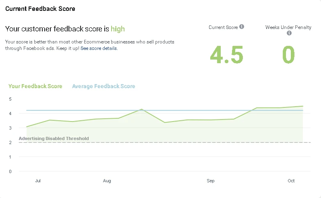Click the mid-August peak of the green line
Image resolution: width=321 pixels, height=198 pixels.
(x=141, y=109)
